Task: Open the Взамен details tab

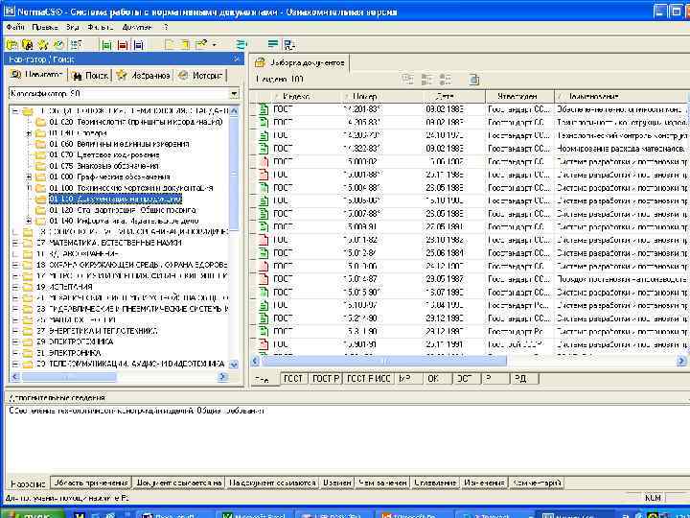Action: pos(336,483)
